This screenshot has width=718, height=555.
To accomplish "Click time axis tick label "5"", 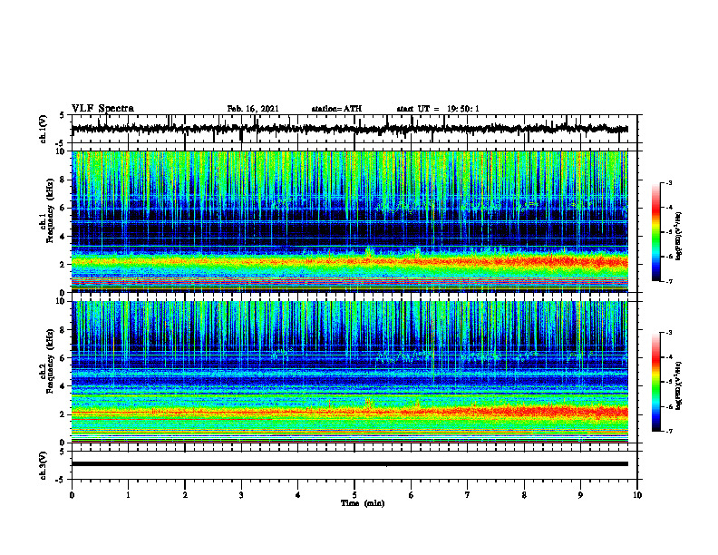I will tap(354, 495).
